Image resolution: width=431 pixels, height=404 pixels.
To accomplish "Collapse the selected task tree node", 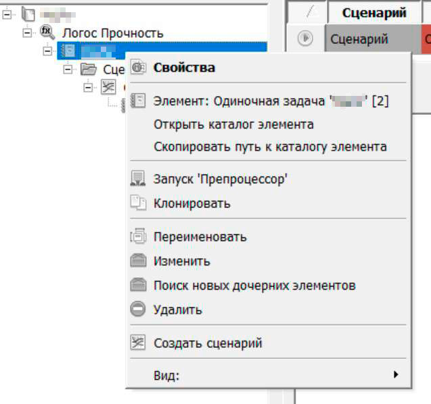I will pos(47,51).
